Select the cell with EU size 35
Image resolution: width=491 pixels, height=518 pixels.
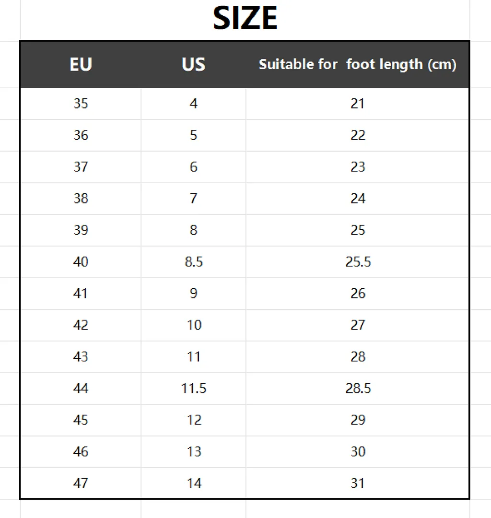coord(81,104)
